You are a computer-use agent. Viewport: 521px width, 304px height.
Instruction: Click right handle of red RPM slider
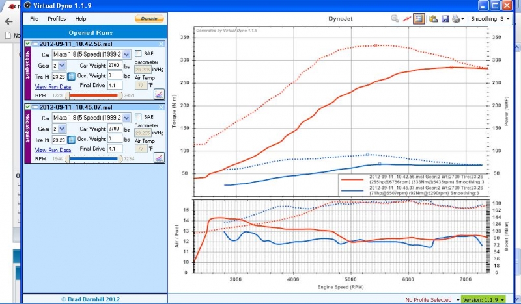tap(120, 95)
